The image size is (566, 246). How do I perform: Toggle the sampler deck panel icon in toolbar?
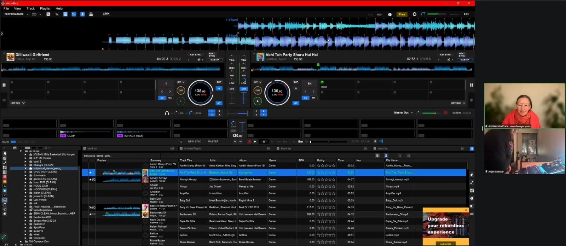coord(65,14)
